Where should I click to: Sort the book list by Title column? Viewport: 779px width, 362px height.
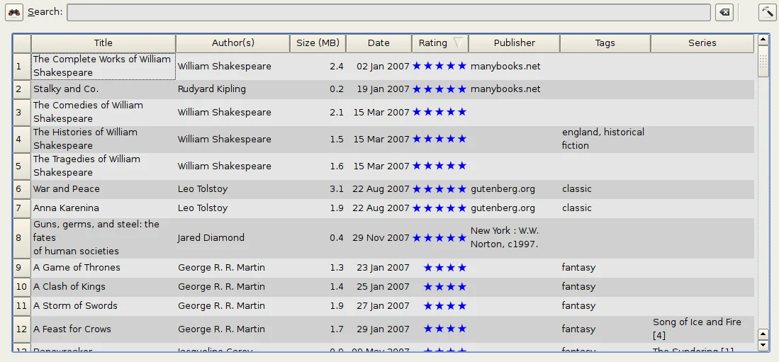[x=103, y=43]
